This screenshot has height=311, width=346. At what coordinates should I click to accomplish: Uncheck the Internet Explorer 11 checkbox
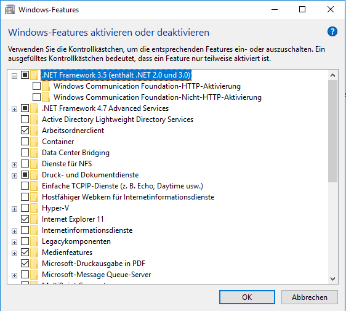(25, 219)
